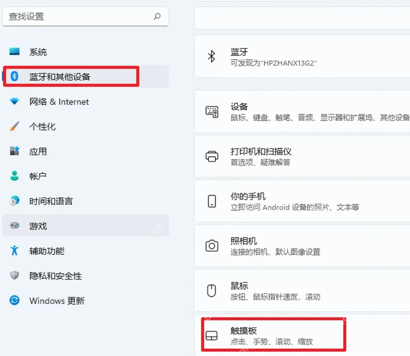Click the 系统 monitor icon
This screenshot has height=356, width=410.
click(14, 52)
